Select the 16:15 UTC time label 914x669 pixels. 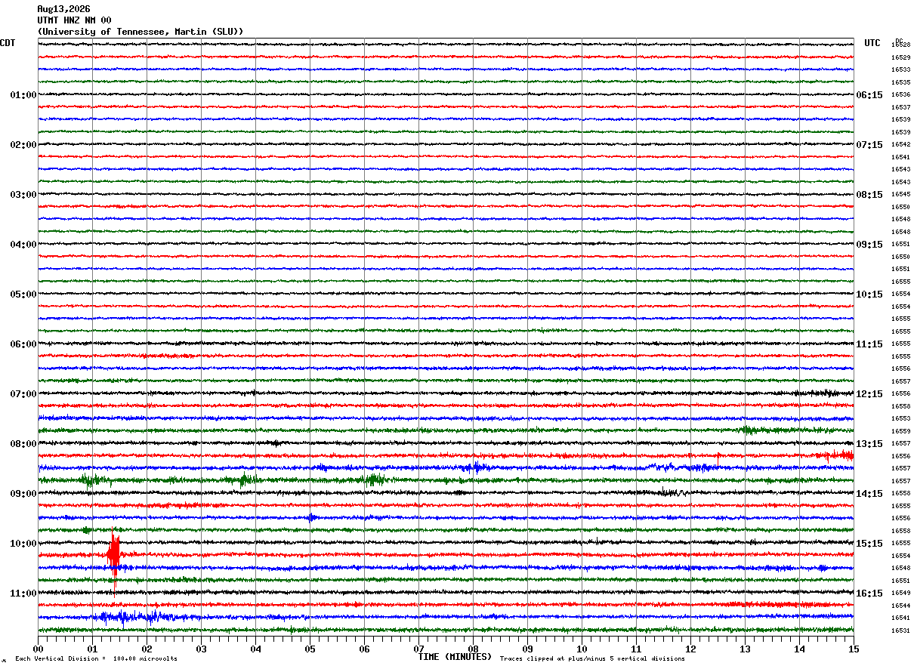(869, 593)
